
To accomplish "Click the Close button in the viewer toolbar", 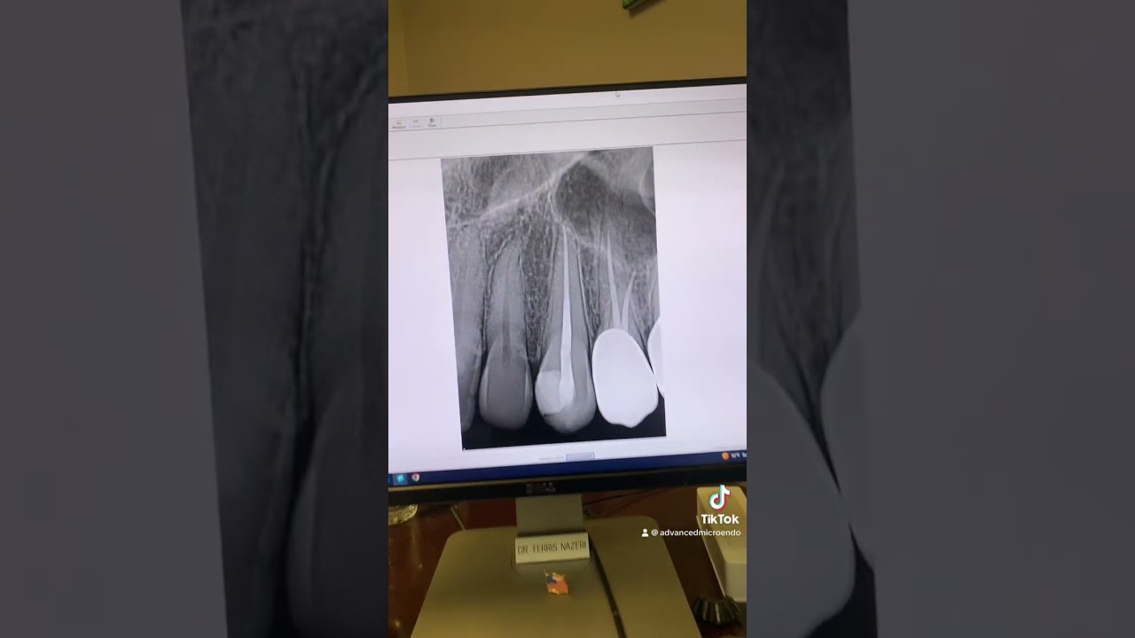I will coord(432,122).
